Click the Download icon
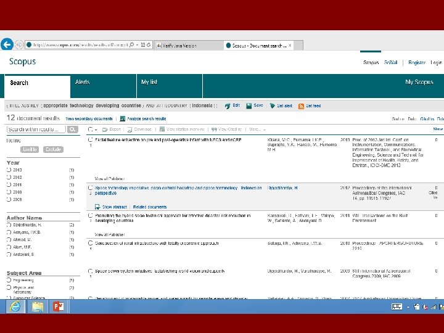The width and height of the screenshot is (444, 333). coord(129,129)
